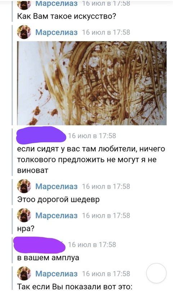Select the message starting 'если сидят у вас'
This screenshot has width=173, height=291.
[x=91, y=160]
